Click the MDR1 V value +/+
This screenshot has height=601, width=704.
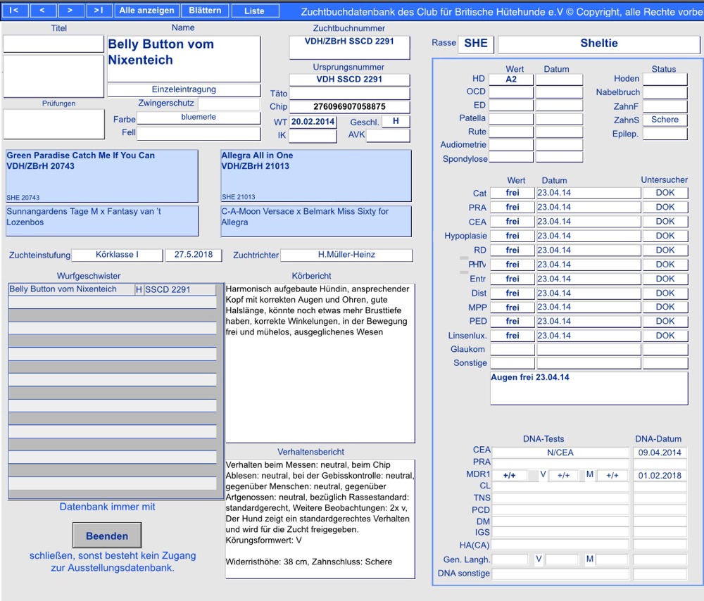(563, 475)
